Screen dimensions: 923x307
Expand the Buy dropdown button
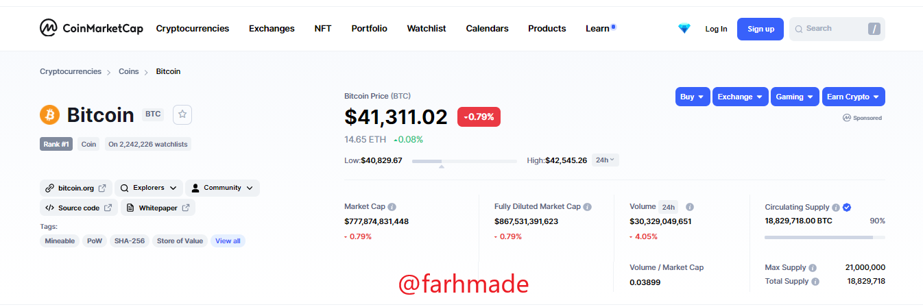[x=692, y=97]
